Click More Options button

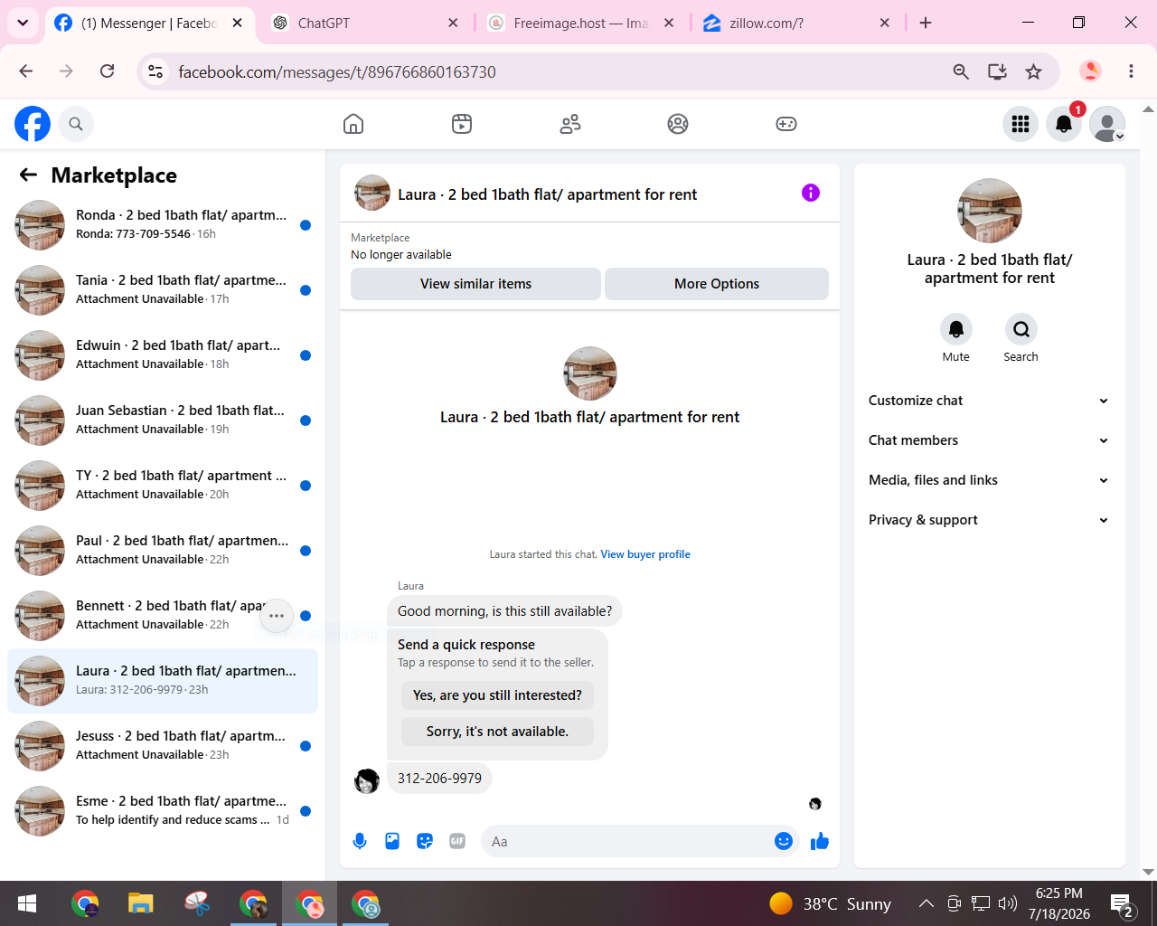pos(717,284)
